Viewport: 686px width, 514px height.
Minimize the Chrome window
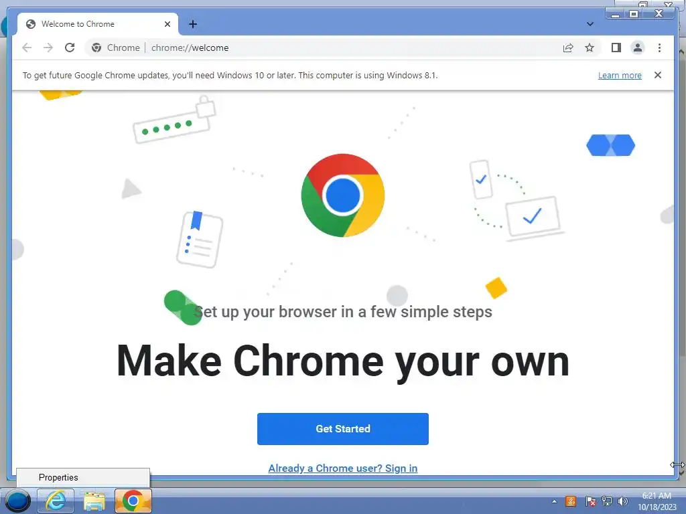pyautogui.click(x=616, y=14)
